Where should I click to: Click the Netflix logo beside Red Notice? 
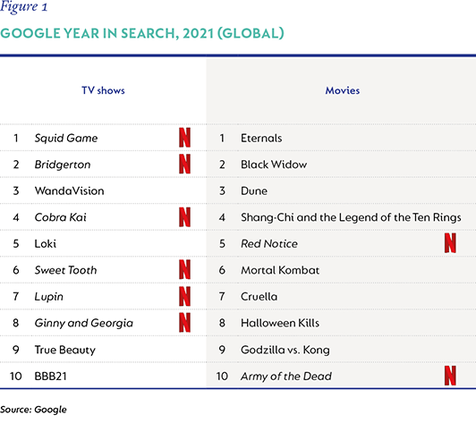[x=450, y=243]
